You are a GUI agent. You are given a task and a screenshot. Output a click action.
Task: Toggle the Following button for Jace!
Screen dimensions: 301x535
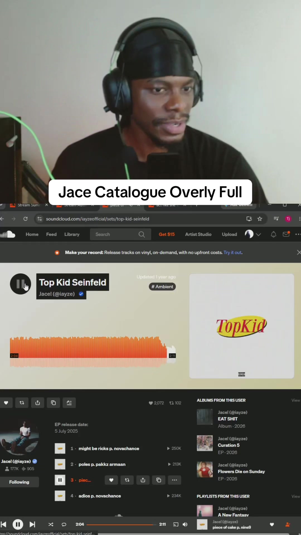click(x=19, y=482)
